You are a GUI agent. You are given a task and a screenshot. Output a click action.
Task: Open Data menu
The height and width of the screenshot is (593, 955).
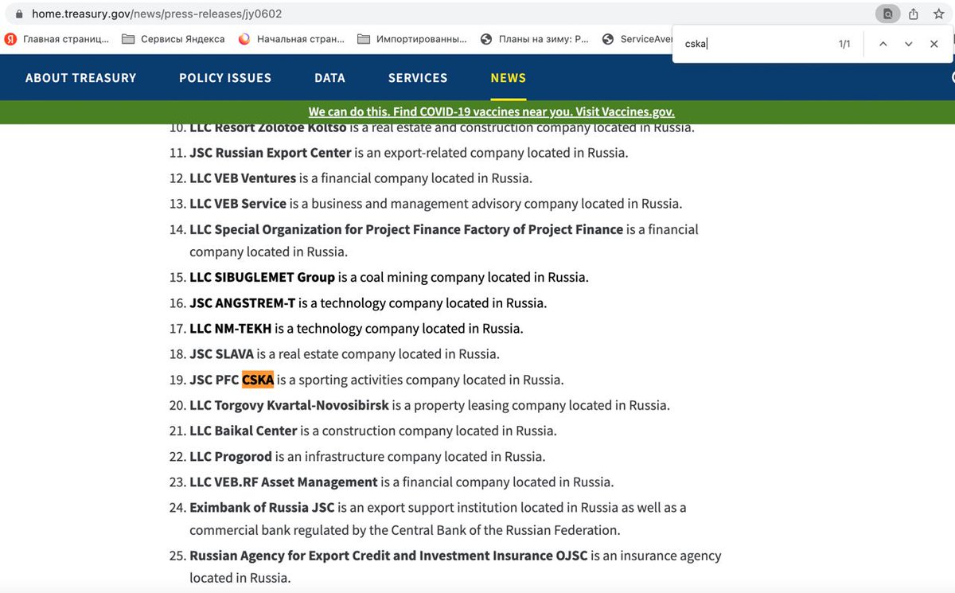(x=329, y=78)
